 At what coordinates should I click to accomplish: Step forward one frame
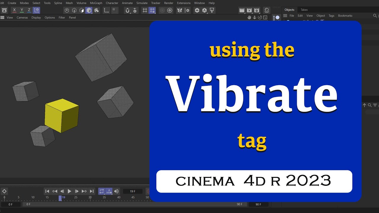click(x=77, y=191)
